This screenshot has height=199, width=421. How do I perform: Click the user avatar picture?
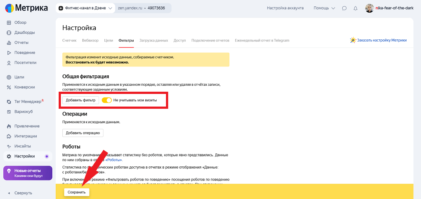369,8
